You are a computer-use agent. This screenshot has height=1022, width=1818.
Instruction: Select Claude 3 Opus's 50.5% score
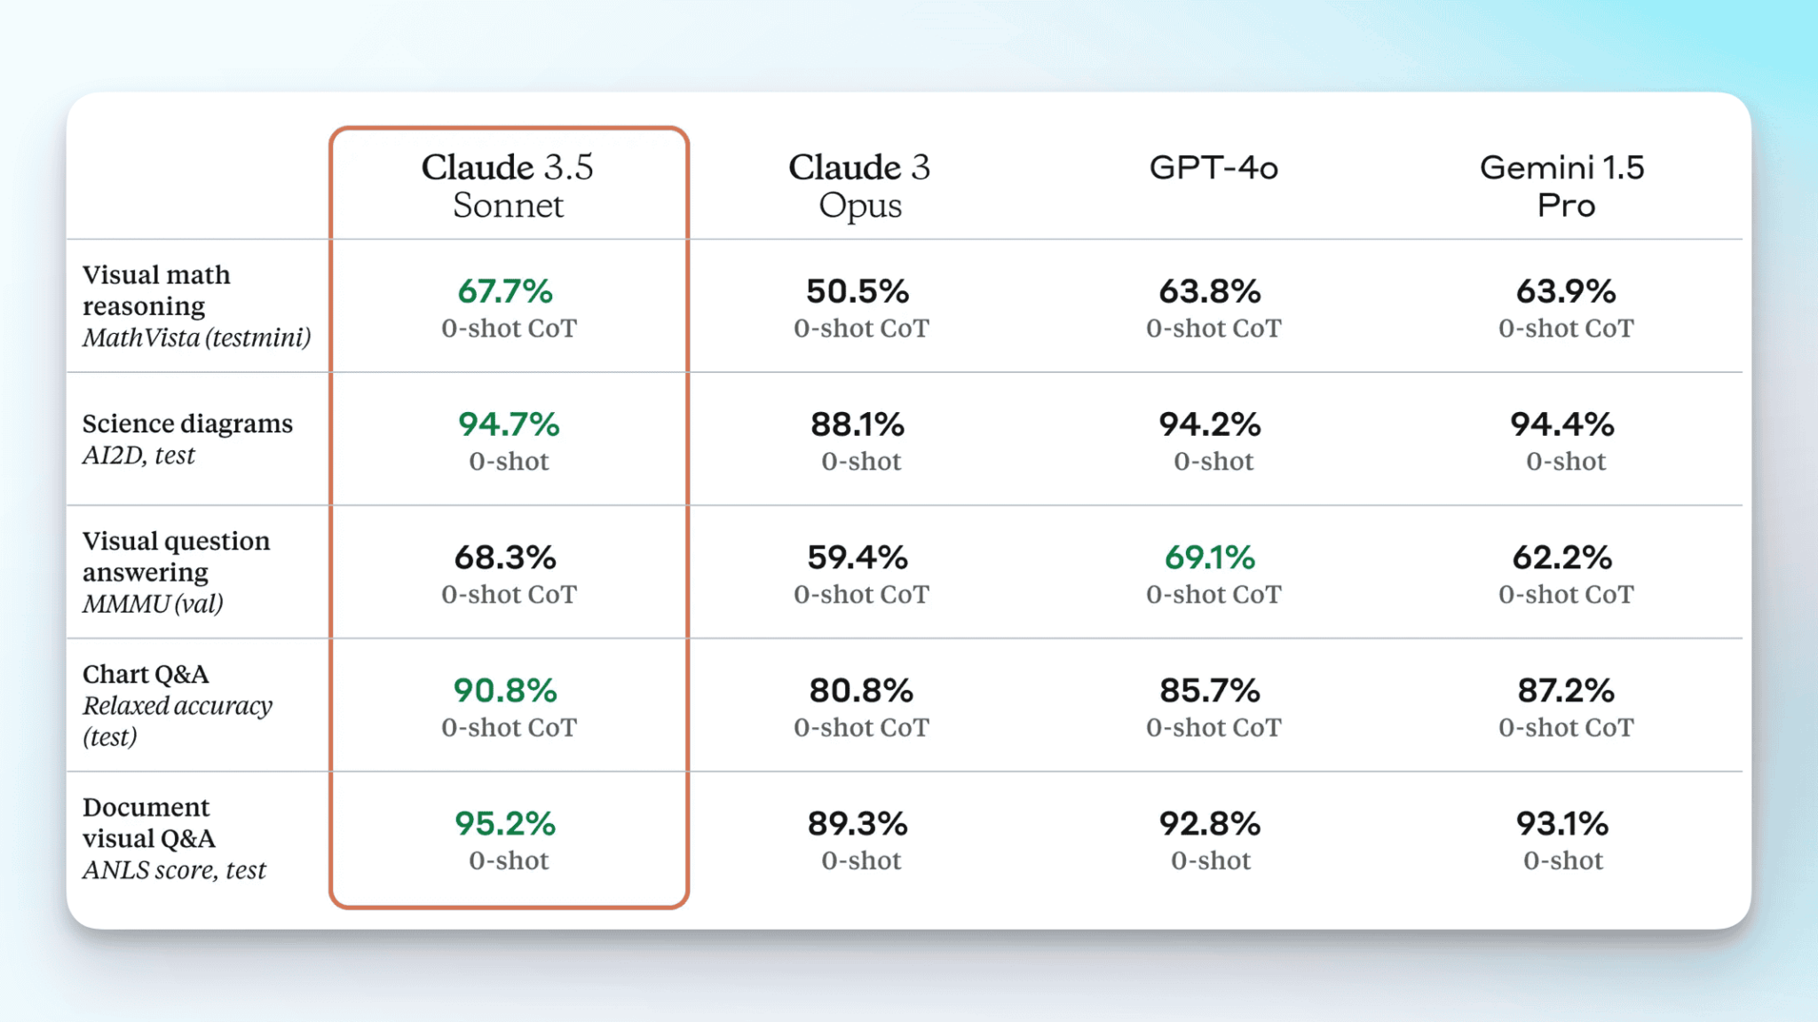click(858, 291)
